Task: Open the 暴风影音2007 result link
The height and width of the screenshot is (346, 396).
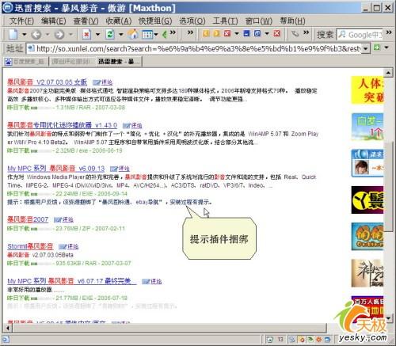Action: (28, 219)
